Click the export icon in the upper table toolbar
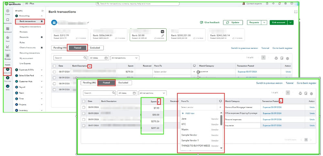 282,58
